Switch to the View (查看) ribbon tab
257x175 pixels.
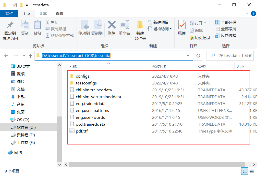tap(59, 13)
